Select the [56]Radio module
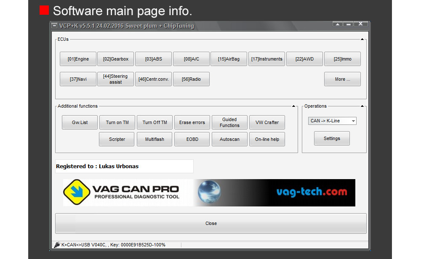 (x=191, y=79)
